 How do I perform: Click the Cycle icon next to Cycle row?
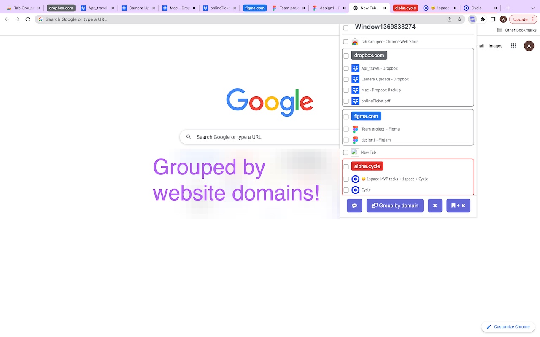click(x=355, y=190)
